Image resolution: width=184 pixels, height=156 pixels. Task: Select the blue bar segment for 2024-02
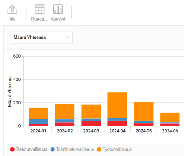(x=65, y=121)
